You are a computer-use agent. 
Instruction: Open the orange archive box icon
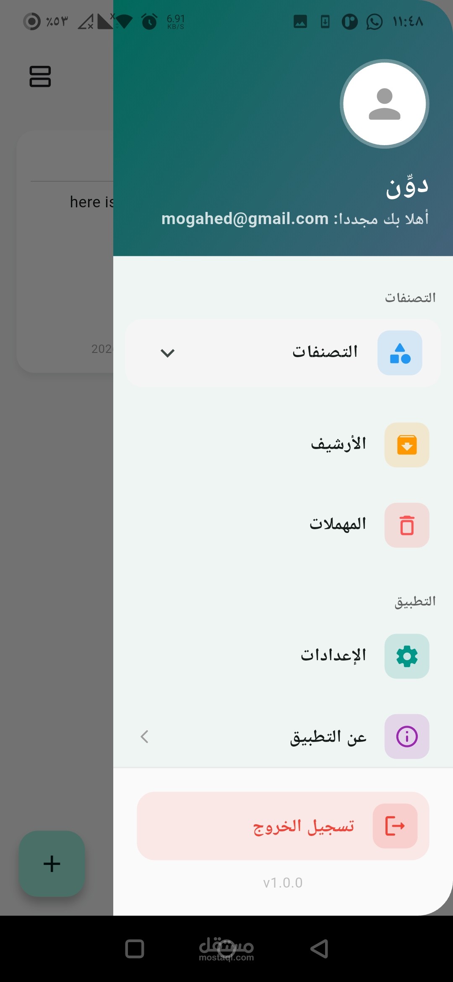pos(407,445)
